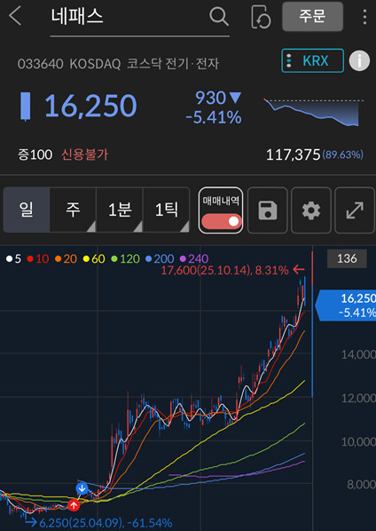
Task: Tap the red buy marker up arrow
Action: pos(74,505)
